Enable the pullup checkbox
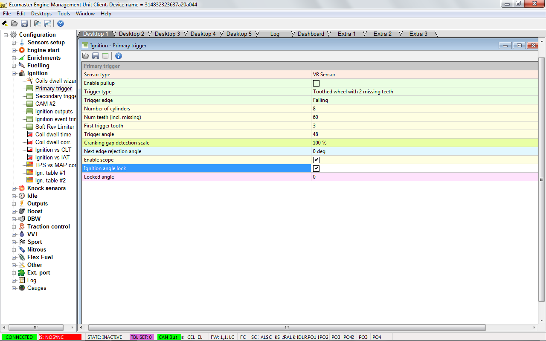546x341 pixels. coord(316,83)
